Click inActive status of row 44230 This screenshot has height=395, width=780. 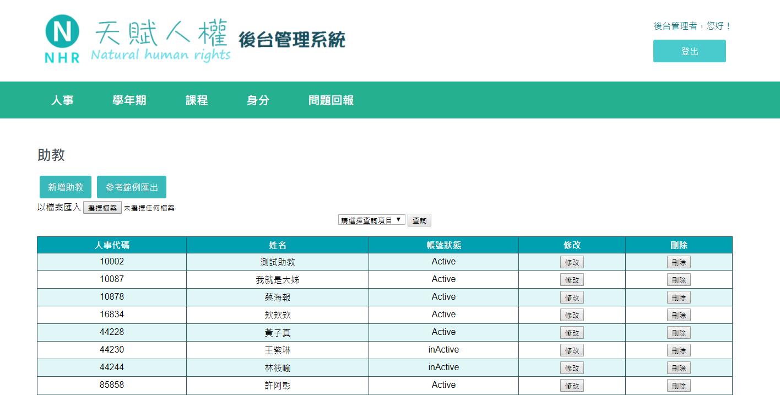(443, 350)
